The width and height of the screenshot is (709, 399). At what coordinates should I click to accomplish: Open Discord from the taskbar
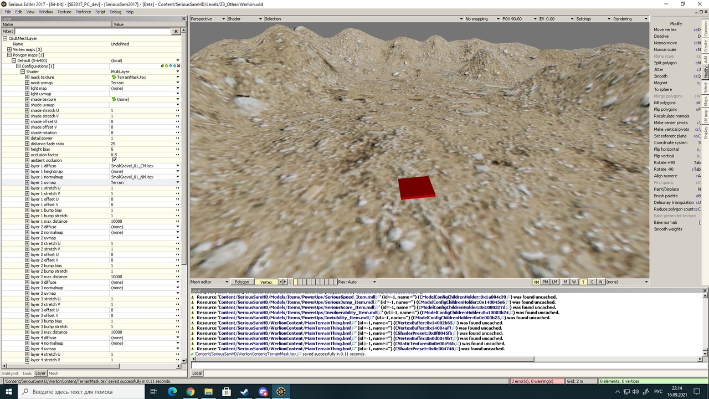click(x=263, y=391)
